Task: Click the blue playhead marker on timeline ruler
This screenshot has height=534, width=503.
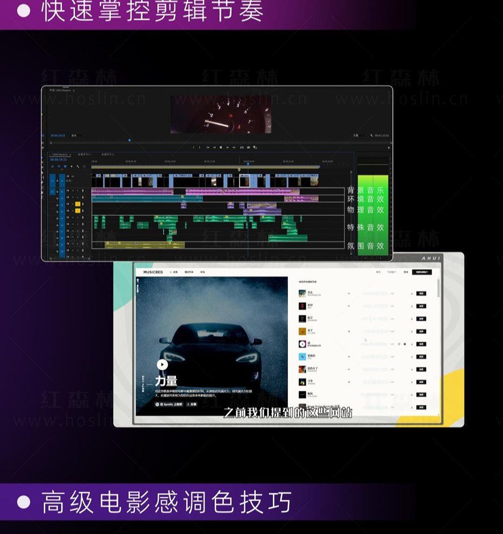Action: [x=248, y=164]
